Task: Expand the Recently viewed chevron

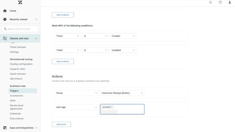Action: (x=36, y=19)
